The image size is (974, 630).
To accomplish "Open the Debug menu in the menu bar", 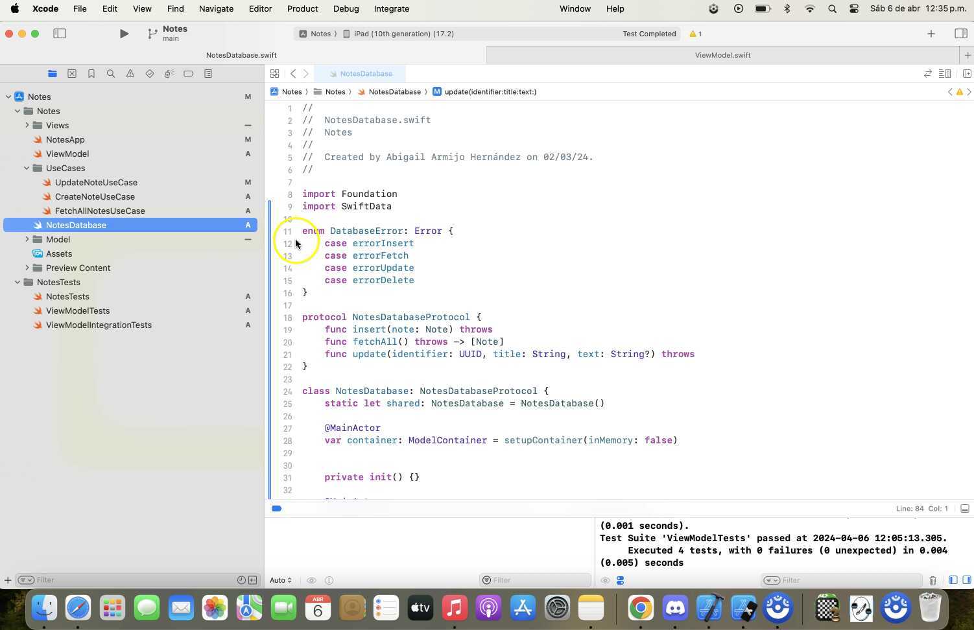I will (x=346, y=8).
